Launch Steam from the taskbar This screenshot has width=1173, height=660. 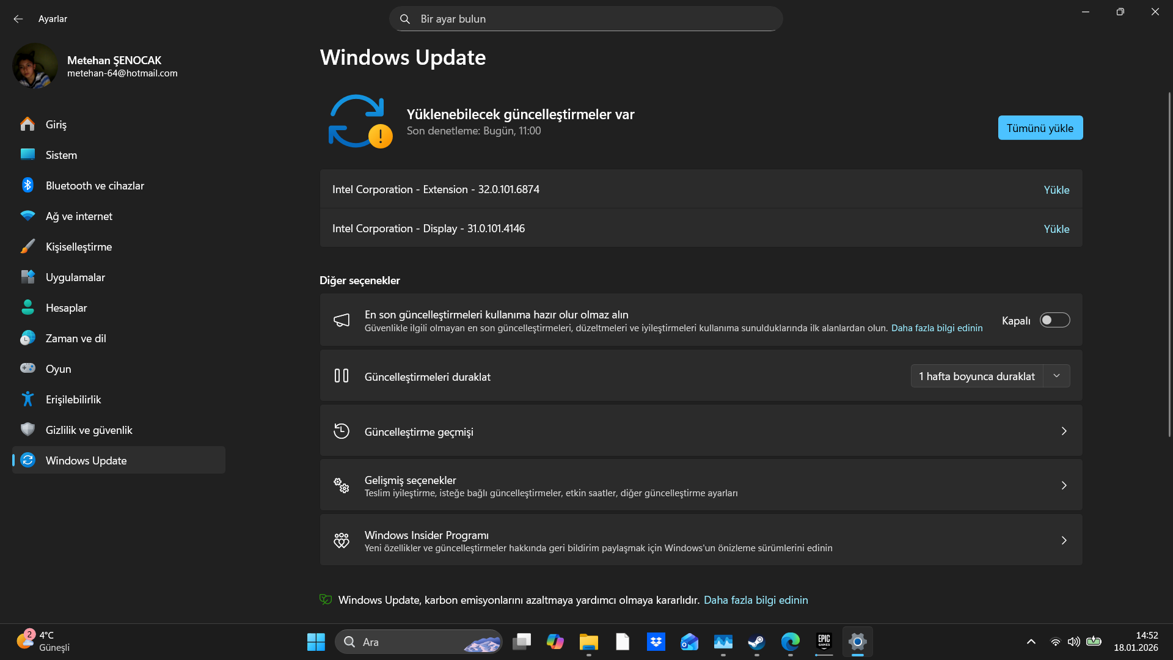click(757, 642)
